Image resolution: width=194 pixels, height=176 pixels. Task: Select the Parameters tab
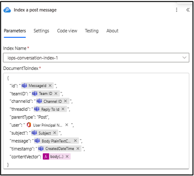tap(15, 31)
